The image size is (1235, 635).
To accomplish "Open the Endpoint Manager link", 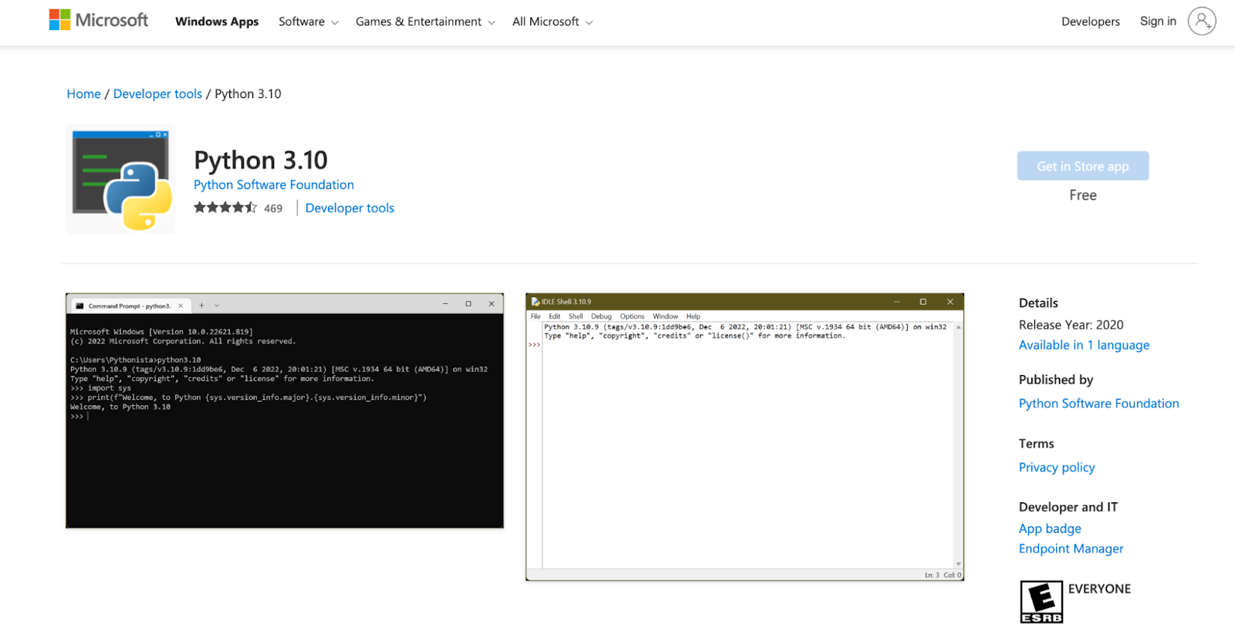I will click(x=1071, y=549).
